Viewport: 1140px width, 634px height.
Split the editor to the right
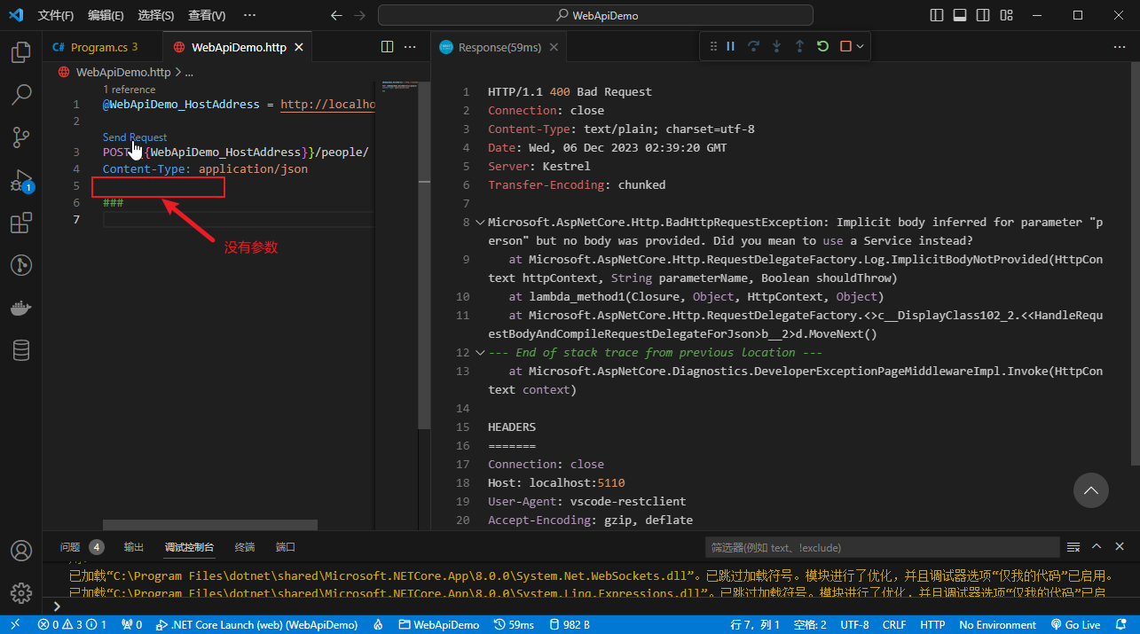click(x=388, y=47)
